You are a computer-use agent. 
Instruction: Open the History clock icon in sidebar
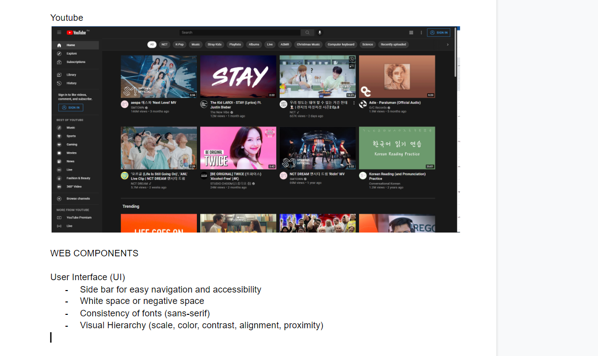coord(59,83)
